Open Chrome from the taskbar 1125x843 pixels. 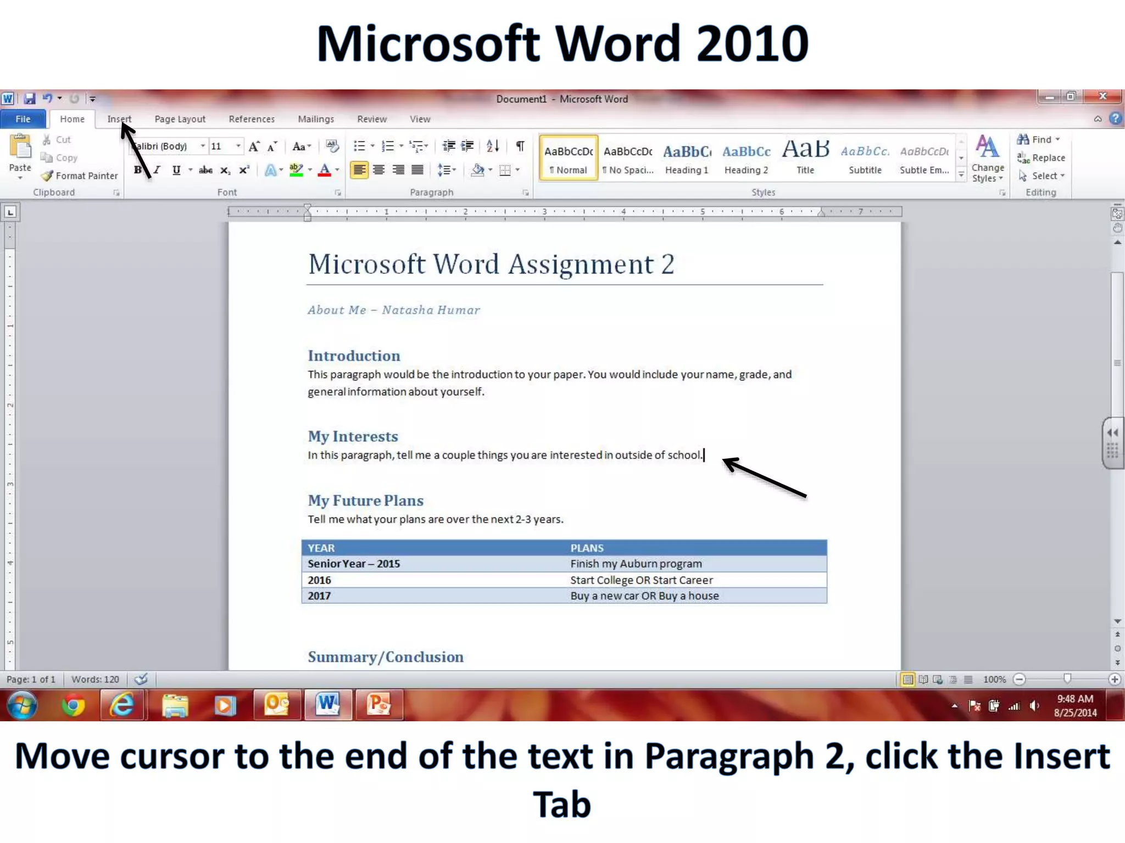coord(73,705)
